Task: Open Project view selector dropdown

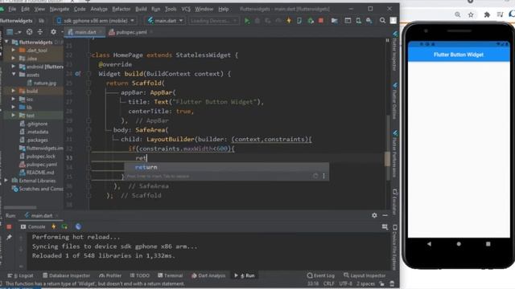Action: click(x=14, y=32)
